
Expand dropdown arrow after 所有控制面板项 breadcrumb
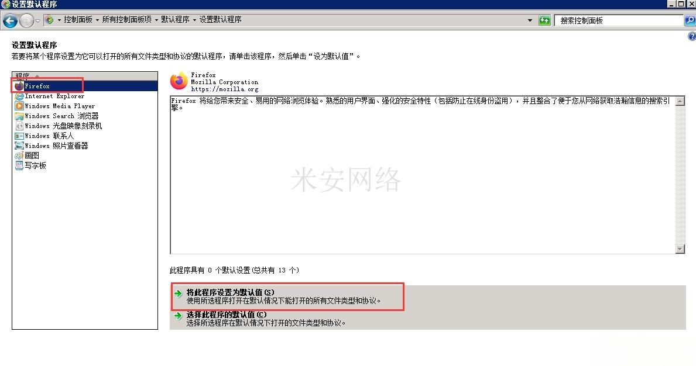coord(156,20)
